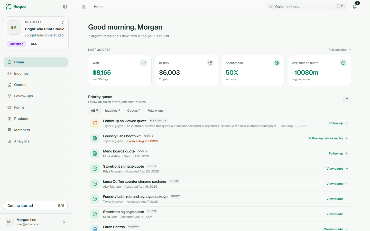Click the document icon for Foundry Labs booth kit
Image resolution: width=370 pixels, height=231 pixels.
tap(95, 138)
